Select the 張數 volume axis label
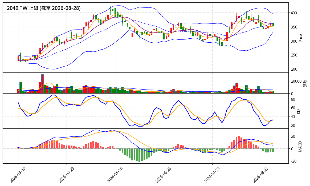Screen dimensions: 310x186 coord(305,83)
